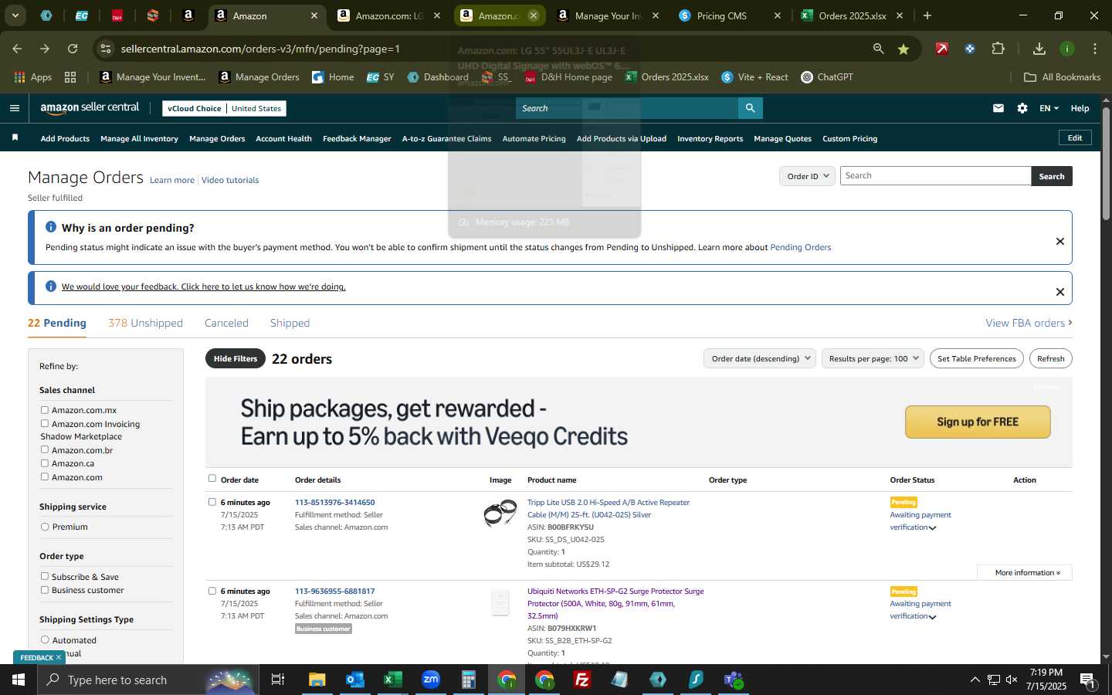Open the Order ID search type dropdown
Image resolution: width=1112 pixels, height=695 pixels.
tap(807, 176)
